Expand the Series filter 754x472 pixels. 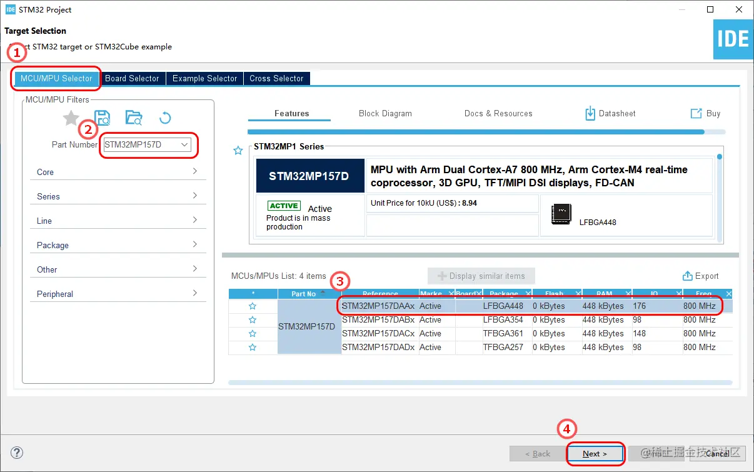(118, 196)
